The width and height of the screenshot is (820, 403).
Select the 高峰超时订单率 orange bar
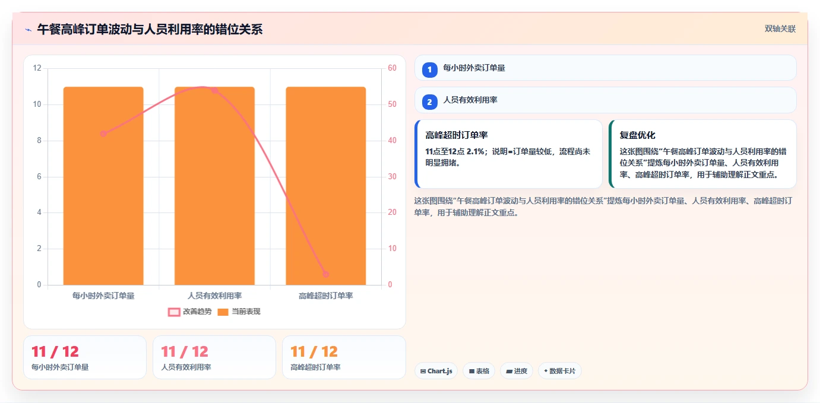pyautogui.click(x=325, y=186)
